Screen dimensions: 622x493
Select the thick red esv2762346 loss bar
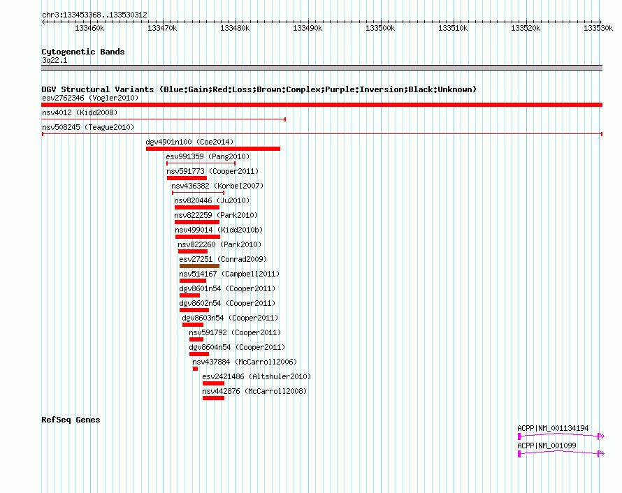[x=321, y=105]
